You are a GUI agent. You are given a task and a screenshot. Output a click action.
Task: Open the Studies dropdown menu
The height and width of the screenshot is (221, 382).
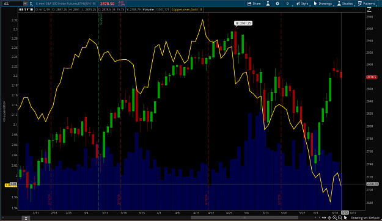345,4
